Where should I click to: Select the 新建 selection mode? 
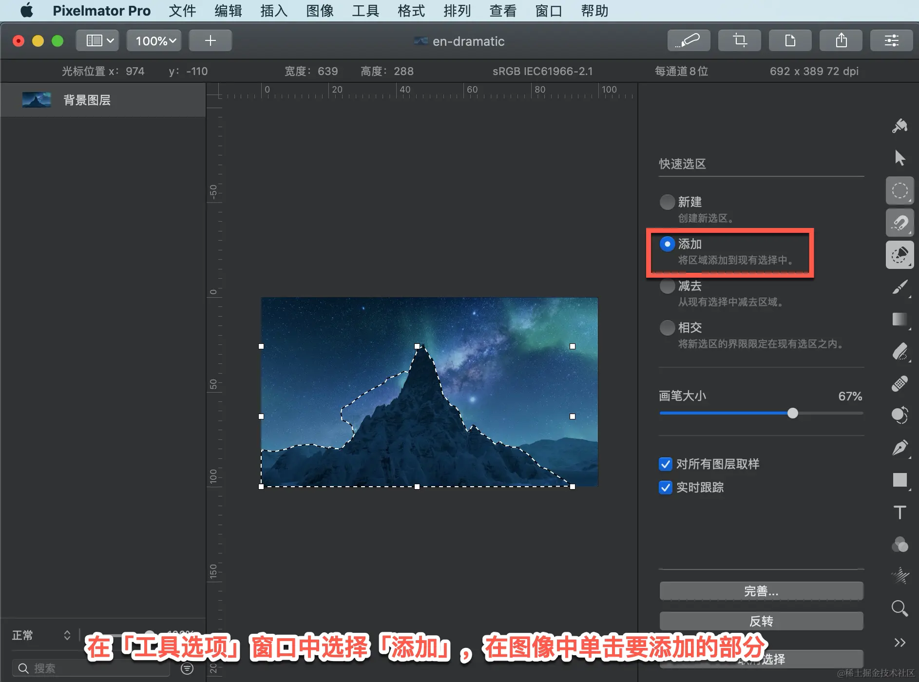click(667, 202)
